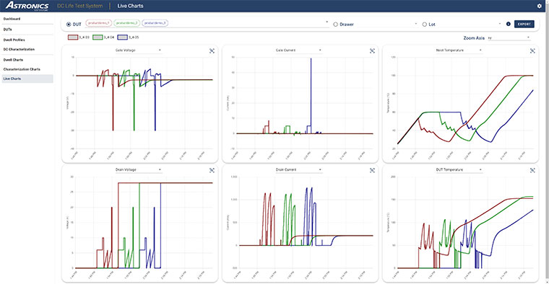Click the Astronics logo
Screen dimensions: 549x284
27,6
